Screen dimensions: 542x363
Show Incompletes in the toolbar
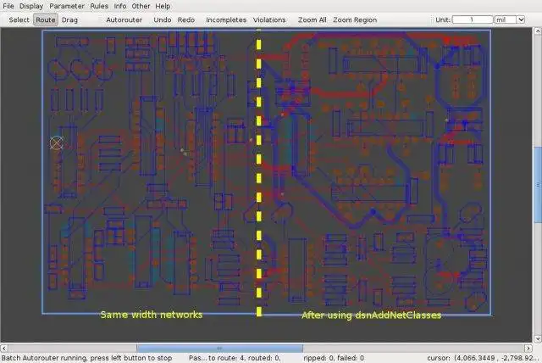click(x=226, y=20)
